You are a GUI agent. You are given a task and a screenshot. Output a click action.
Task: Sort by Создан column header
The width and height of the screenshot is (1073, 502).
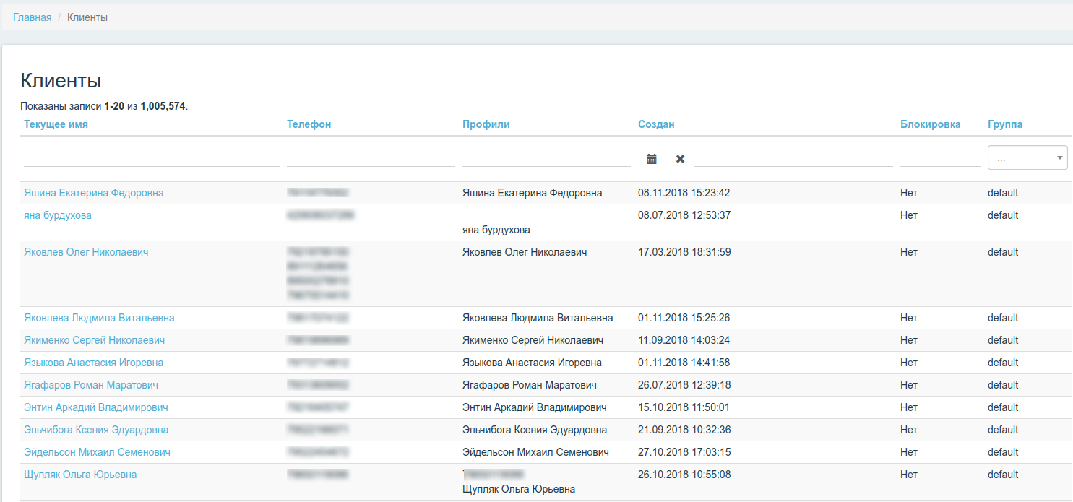coord(656,124)
